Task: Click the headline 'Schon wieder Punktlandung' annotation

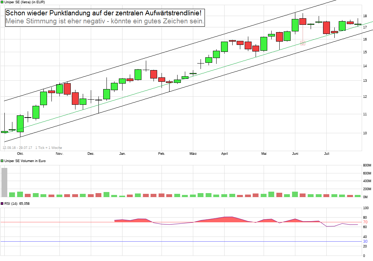Action: [104, 13]
